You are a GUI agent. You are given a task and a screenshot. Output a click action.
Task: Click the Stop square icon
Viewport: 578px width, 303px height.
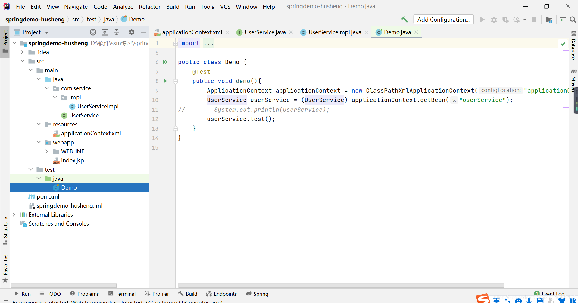pyautogui.click(x=534, y=20)
